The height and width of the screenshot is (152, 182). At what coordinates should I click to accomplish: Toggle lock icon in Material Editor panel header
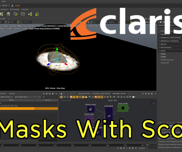(62, 94)
